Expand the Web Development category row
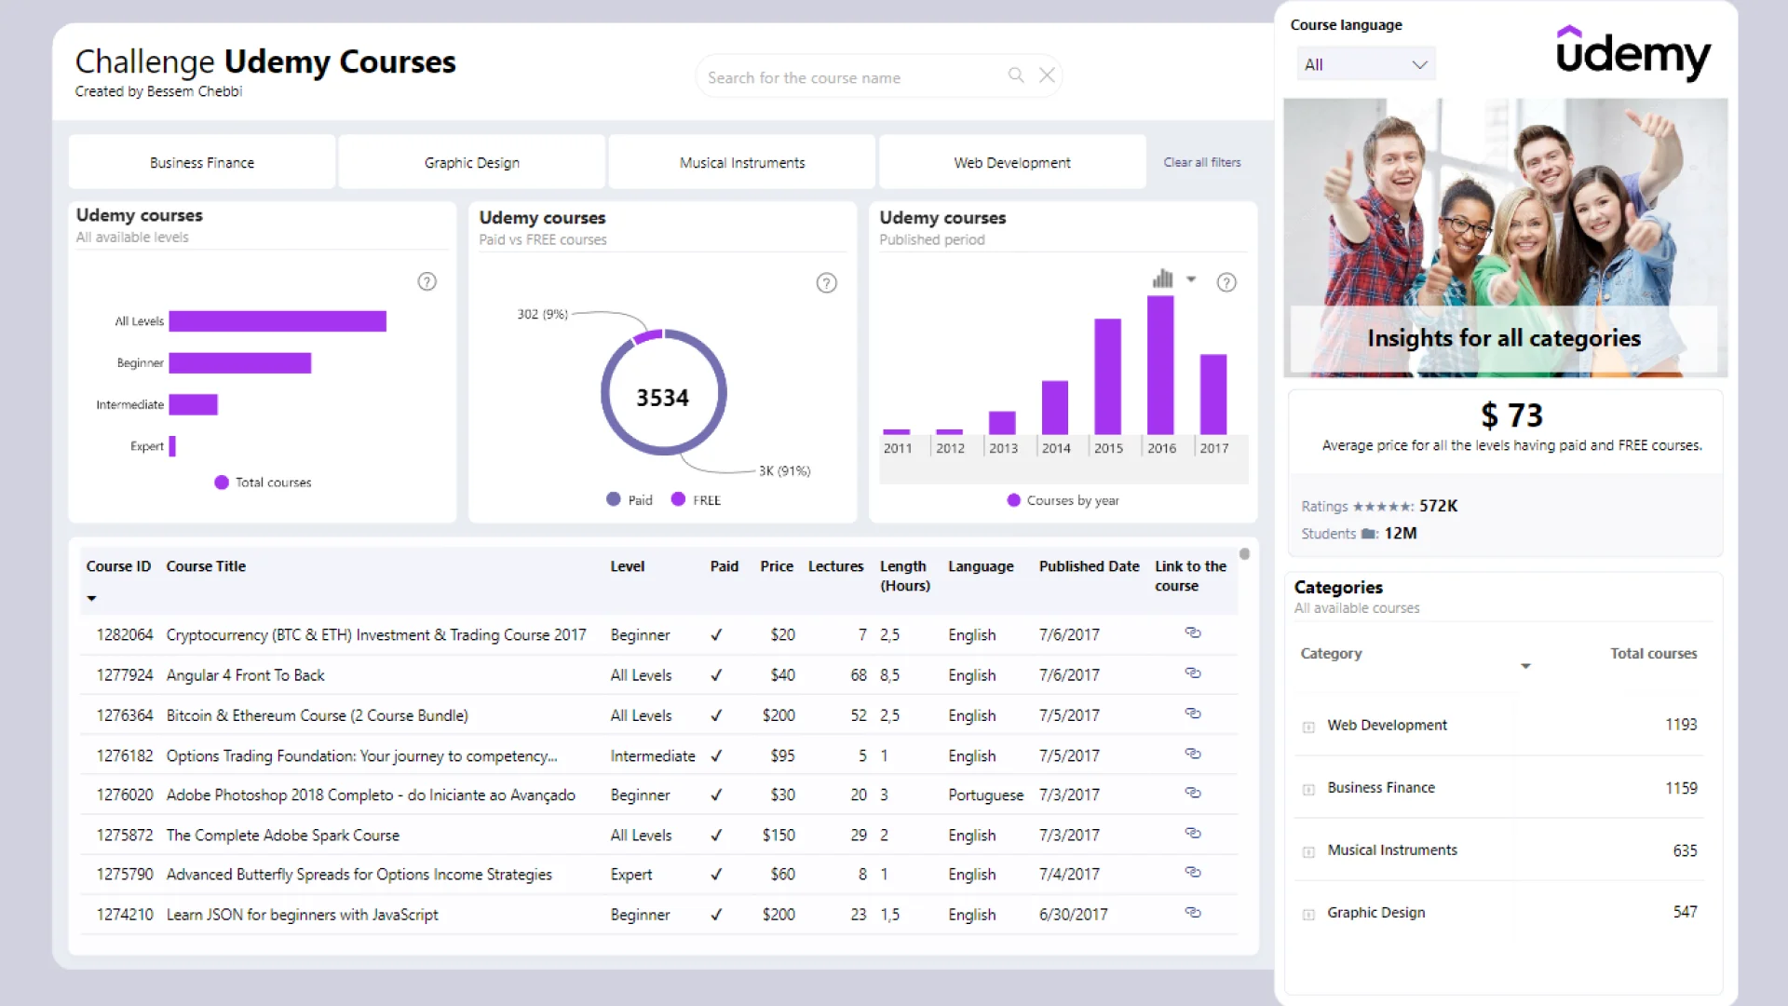Image resolution: width=1788 pixels, height=1006 pixels. pyautogui.click(x=1308, y=727)
